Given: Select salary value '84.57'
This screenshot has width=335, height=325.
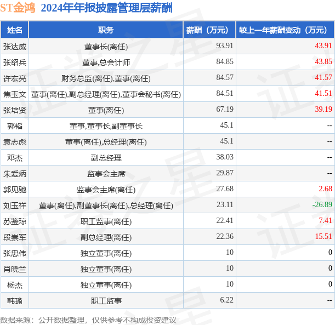Looking at the screenshot, I should [x=225, y=77].
